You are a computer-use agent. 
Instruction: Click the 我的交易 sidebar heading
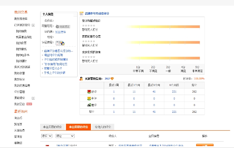[x=21, y=12]
